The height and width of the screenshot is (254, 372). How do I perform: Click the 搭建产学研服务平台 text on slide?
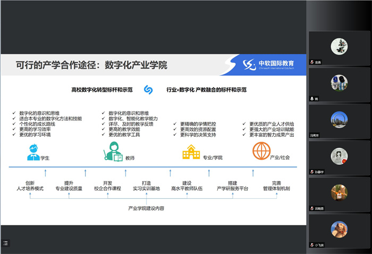point(232,185)
